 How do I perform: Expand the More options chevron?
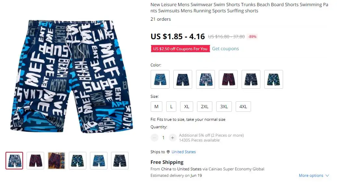coord(327,175)
